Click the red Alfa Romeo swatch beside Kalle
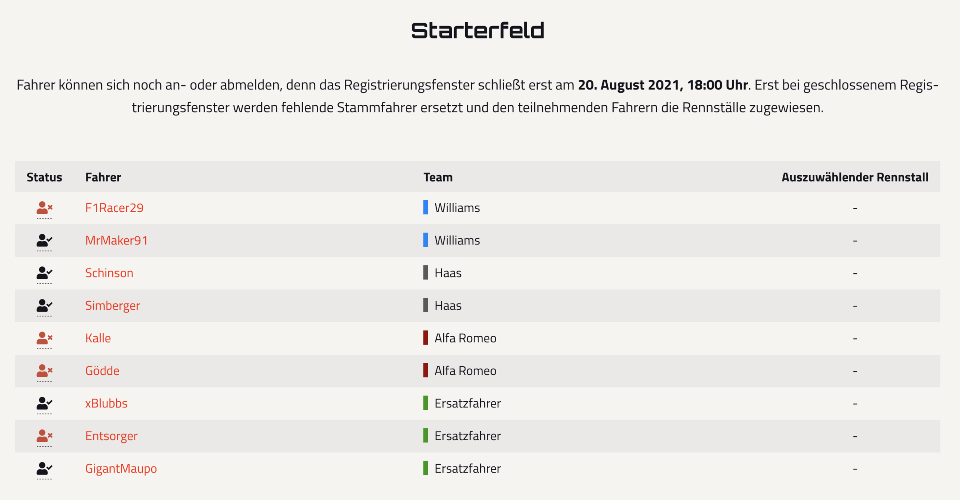Screen dimensions: 960x500 click(x=426, y=338)
